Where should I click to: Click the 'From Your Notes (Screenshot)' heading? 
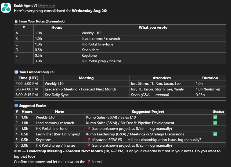42,21
